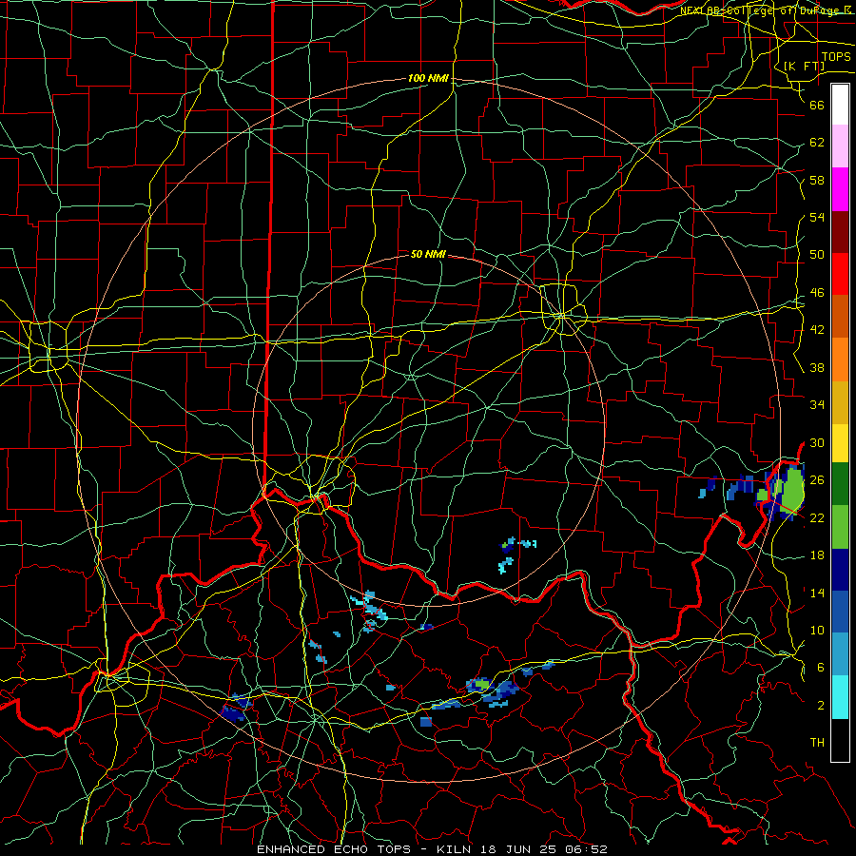Click the bright red legend swatch

(840, 274)
